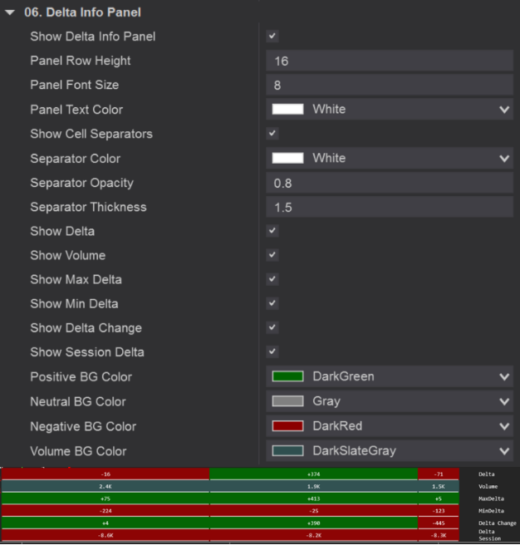This screenshot has height=545, width=520.
Task: Select the Separator Thickness value field
Action: (389, 208)
